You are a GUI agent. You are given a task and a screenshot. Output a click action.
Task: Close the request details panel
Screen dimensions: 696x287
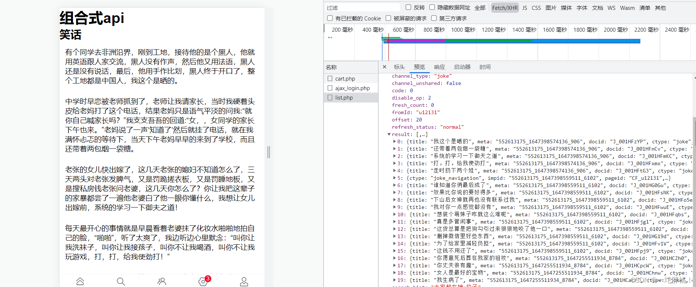[384, 67]
